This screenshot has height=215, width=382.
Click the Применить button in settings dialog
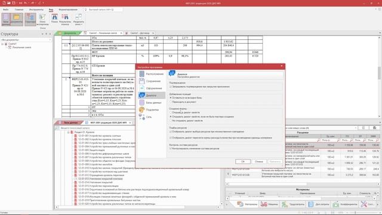[275, 161]
